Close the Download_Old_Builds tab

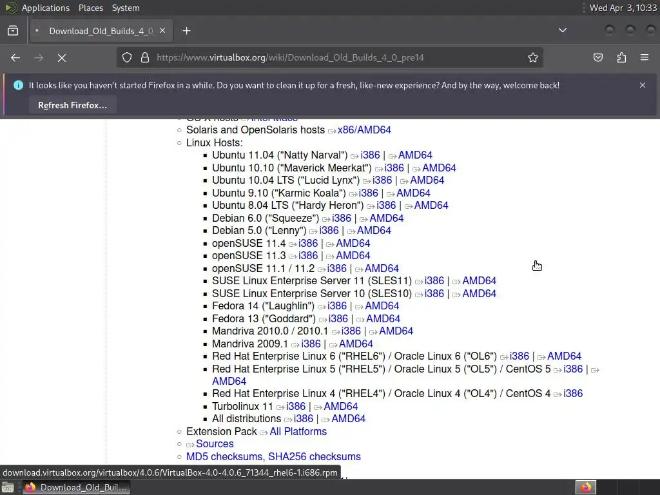pyautogui.click(x=162, y=31)
